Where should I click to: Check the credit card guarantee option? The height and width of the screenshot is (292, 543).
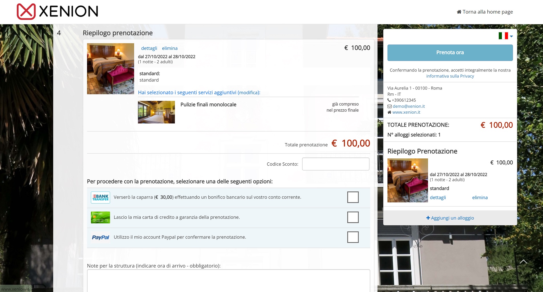[353, 217]
